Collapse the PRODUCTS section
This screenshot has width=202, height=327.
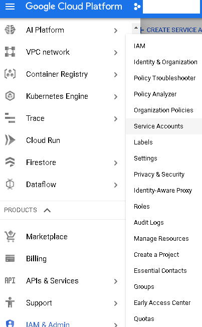[x=47, y=210]
